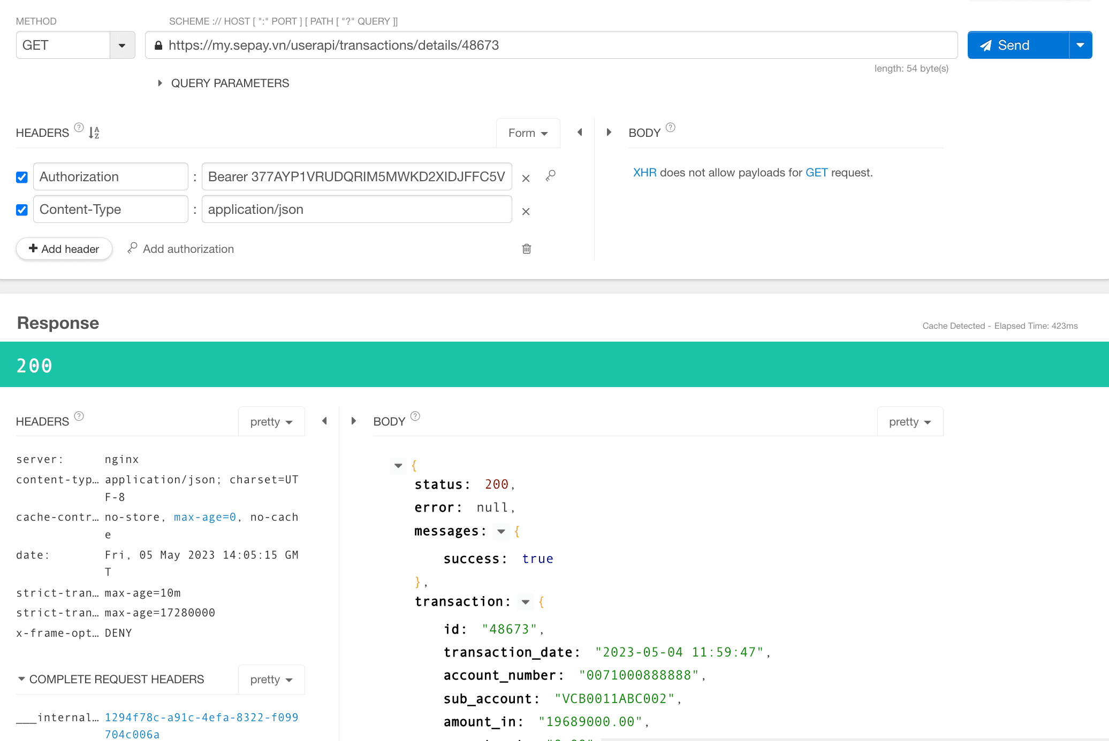Disable the Content-Type header checkbox
1109x741 pixels.
pos(21,210)
